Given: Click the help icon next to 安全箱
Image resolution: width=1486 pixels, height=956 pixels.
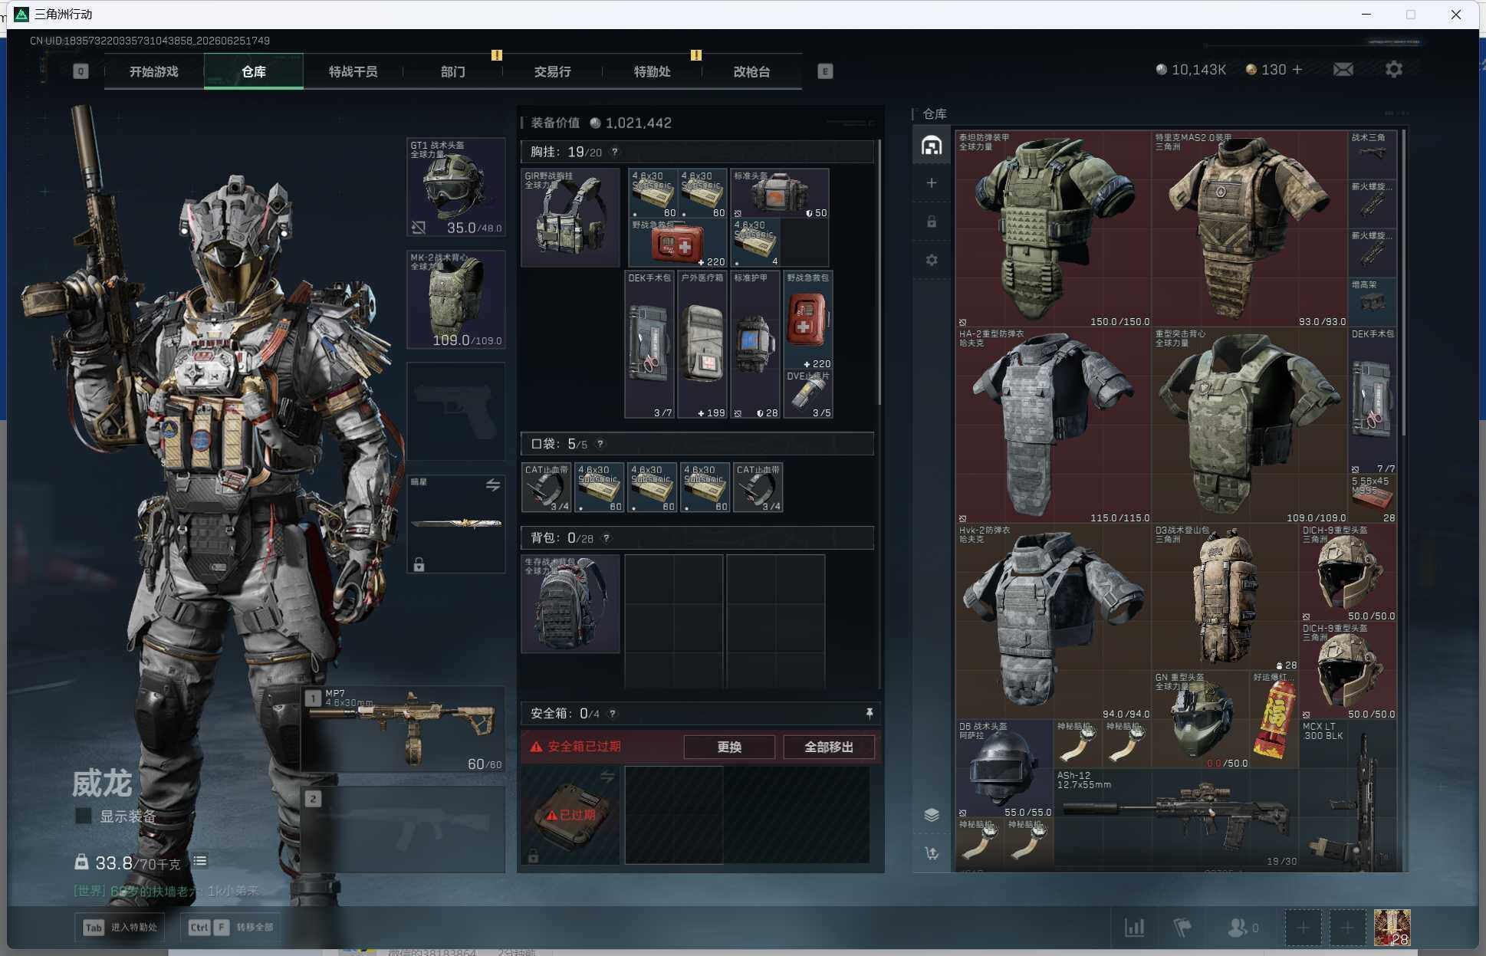Looking at the screenshot, I should [613, 714].
